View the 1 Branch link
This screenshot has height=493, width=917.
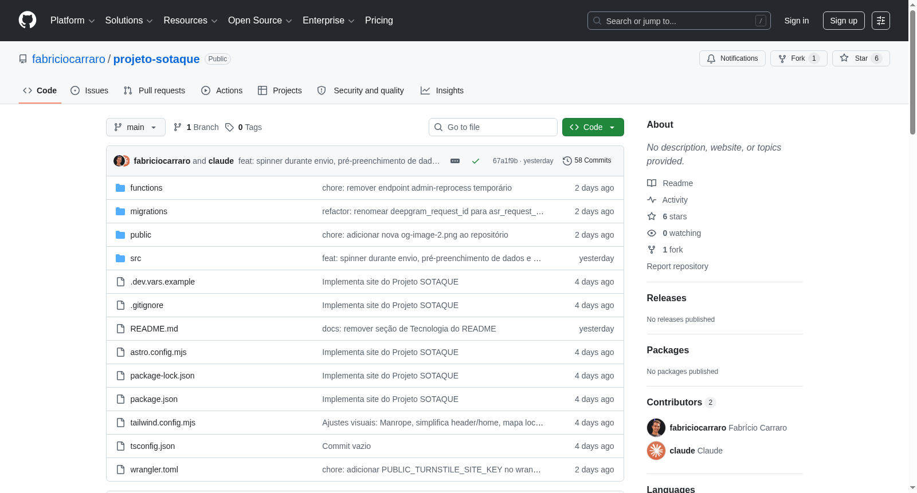pos(196,127)
